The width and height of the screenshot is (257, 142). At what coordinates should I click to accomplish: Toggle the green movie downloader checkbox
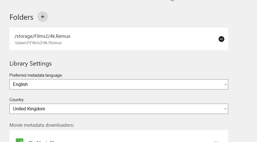19,140
